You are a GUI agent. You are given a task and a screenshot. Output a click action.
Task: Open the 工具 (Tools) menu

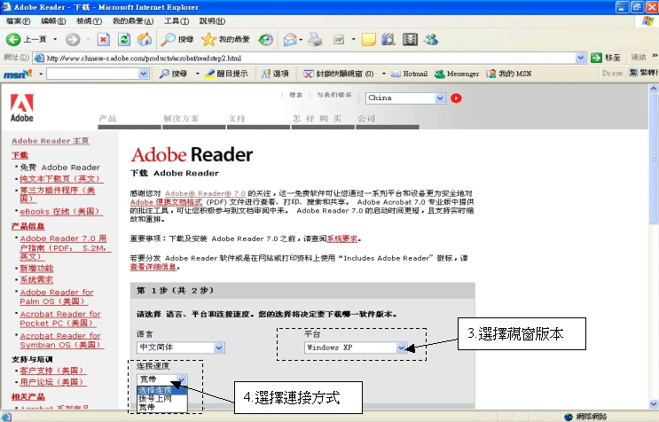[x=177, y=21]
